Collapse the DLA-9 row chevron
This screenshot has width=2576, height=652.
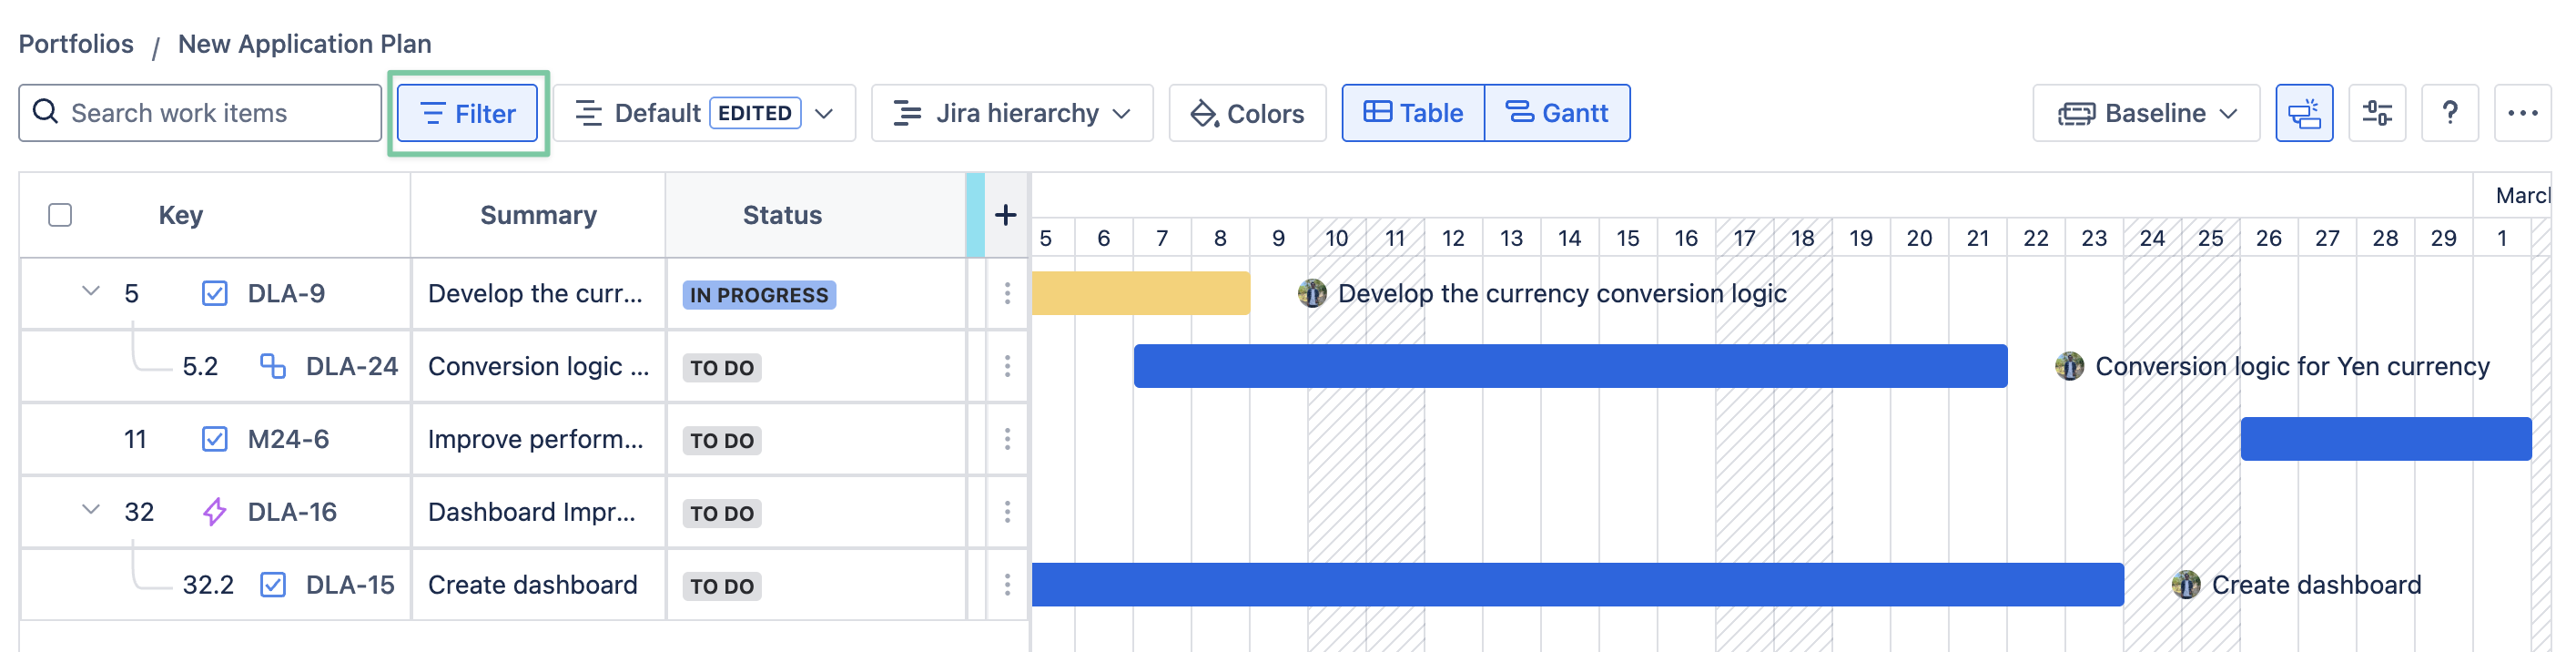tap(91, 292)
